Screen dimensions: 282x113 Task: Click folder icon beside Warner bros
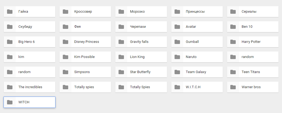coord(233,87)
